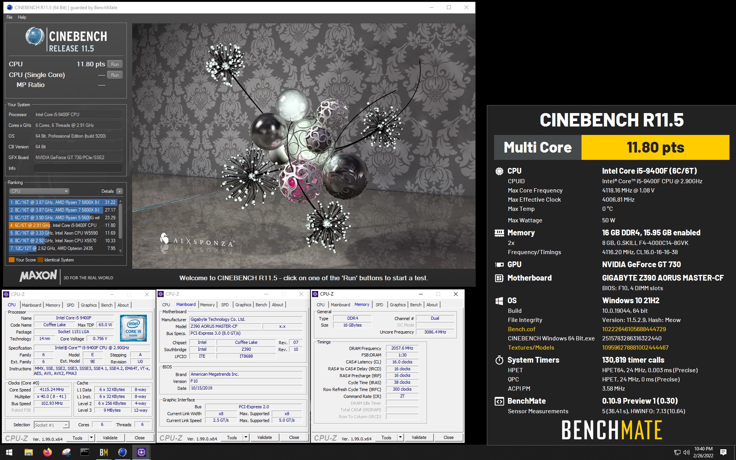Screen dimensions: 736x460
Task: Select ranking row Intel Core i5-9400F 11.80
Action: coord(63,225)
